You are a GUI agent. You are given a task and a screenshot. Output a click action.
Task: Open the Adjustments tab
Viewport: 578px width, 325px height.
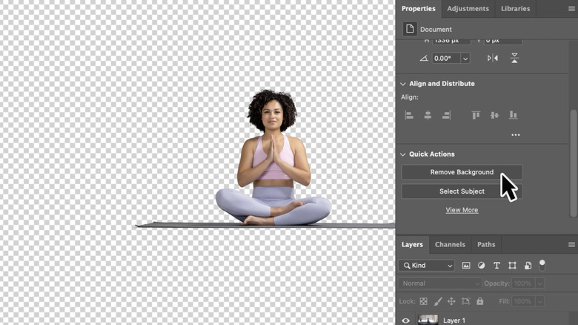(x=468, y=9)
